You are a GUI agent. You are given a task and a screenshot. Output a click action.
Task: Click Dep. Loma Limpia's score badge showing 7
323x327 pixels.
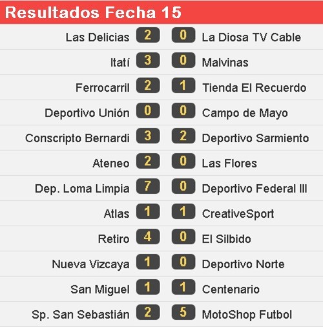coord(148,186)
